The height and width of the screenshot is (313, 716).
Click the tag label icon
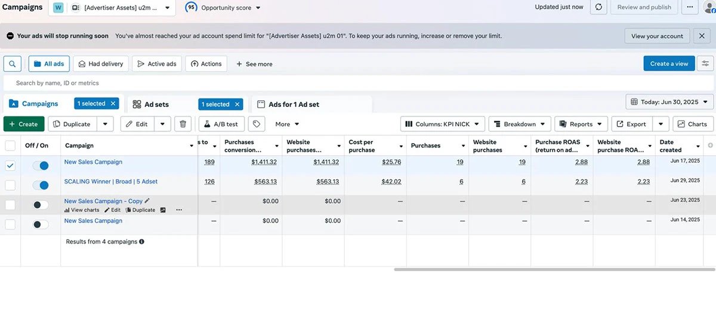tap(256, 124)
